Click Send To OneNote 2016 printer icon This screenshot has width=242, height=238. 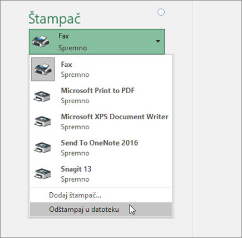pyautogui.click(x=42, y=148)
